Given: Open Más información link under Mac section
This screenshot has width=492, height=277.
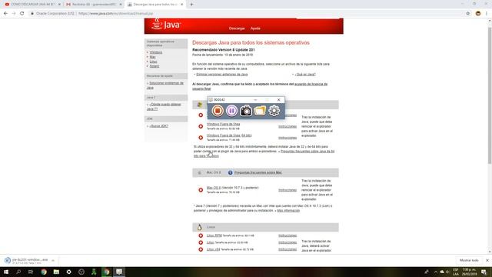Looking at the screenshot, I should pos(288,211).
